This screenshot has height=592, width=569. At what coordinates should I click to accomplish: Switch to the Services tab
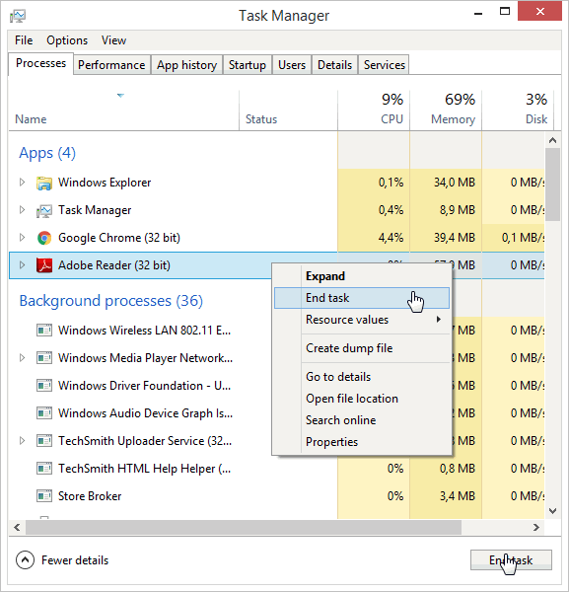[x=385, y=65]
